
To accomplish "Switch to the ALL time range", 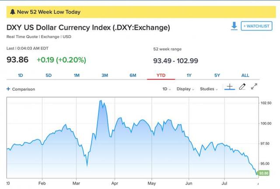I will (x=245, y=75).
